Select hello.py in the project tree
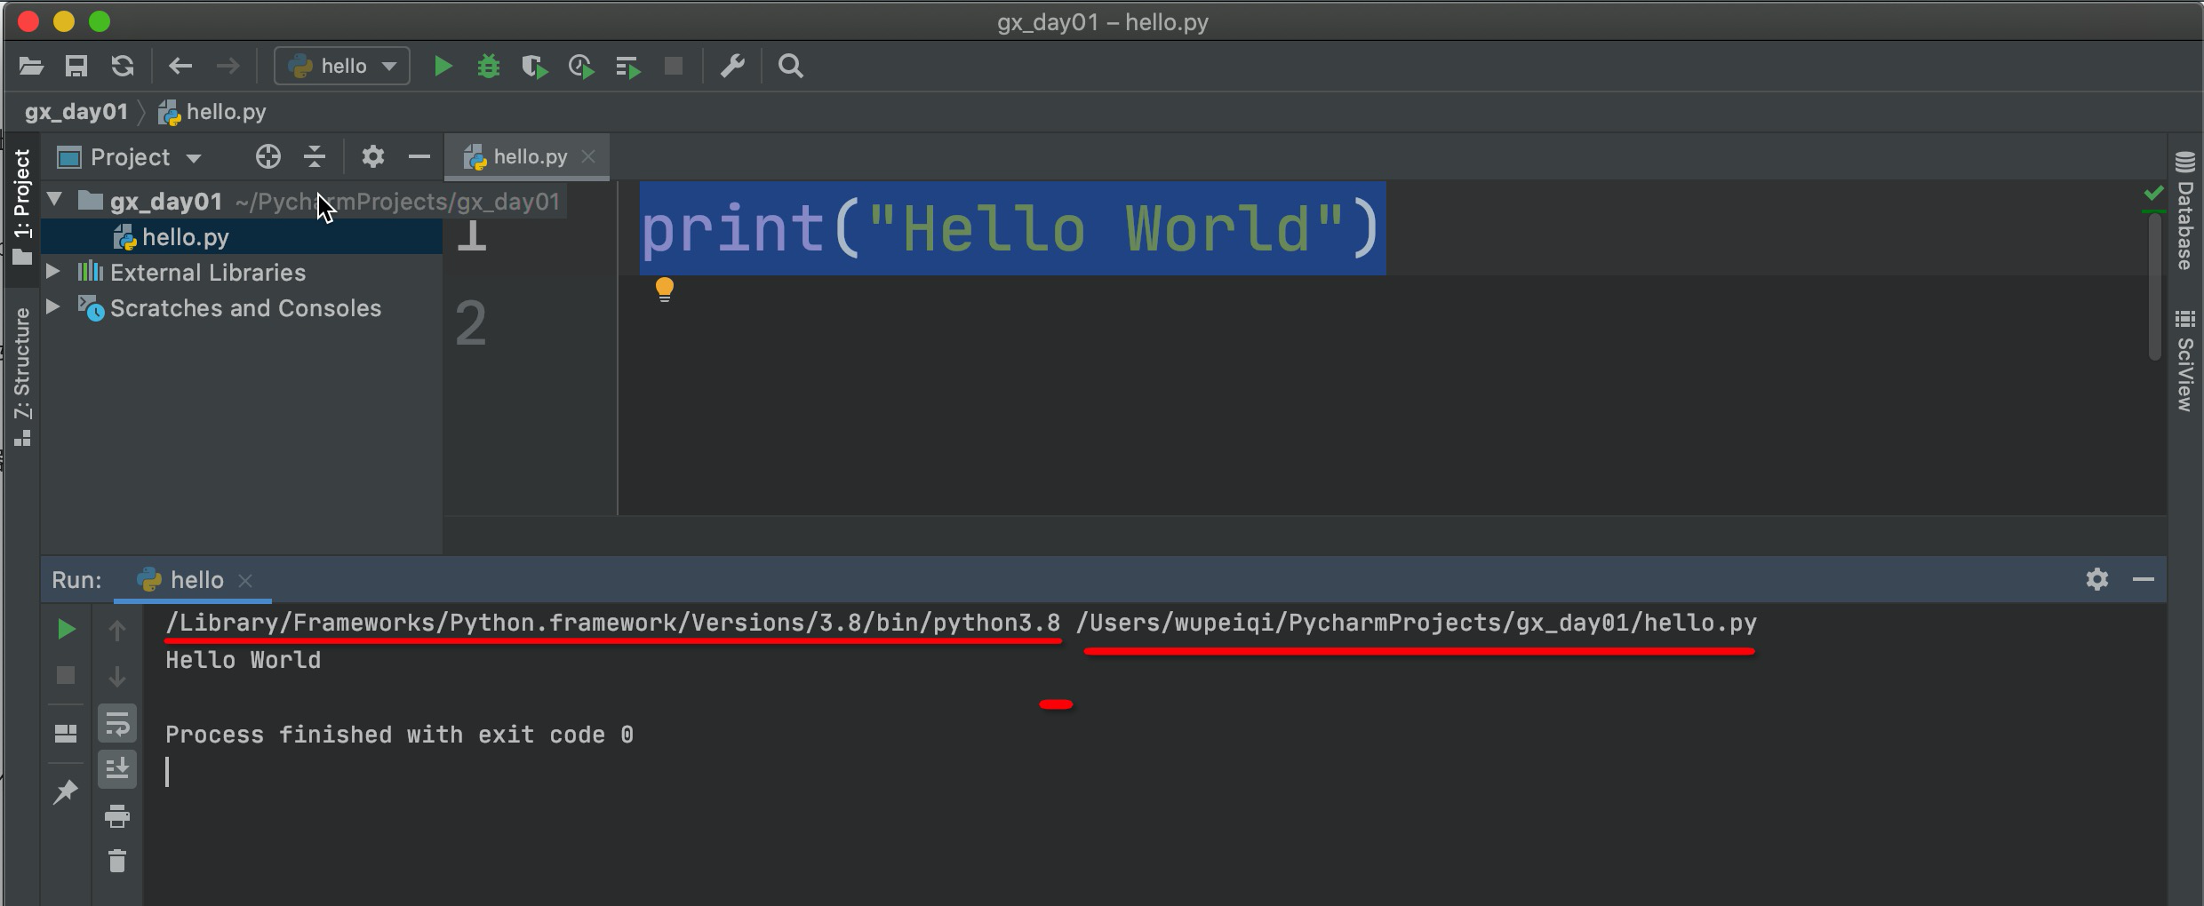 (242, 237)
